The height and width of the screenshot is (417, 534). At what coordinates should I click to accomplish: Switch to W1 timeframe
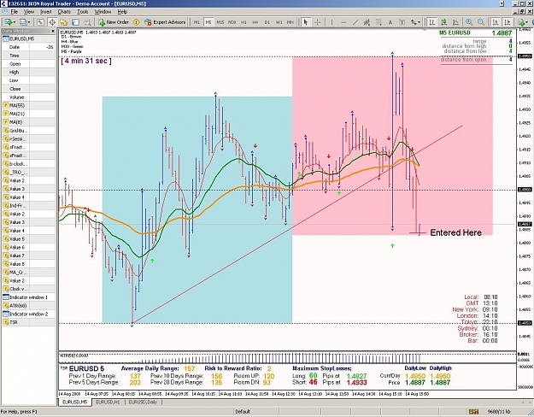click(279, 22)
